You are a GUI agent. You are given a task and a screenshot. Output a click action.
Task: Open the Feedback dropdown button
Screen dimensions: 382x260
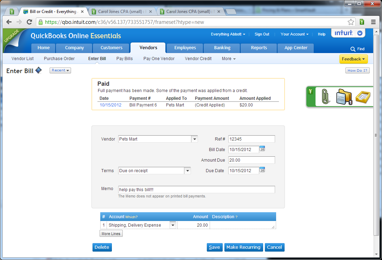pyautogui.click(x=353, y=59)
